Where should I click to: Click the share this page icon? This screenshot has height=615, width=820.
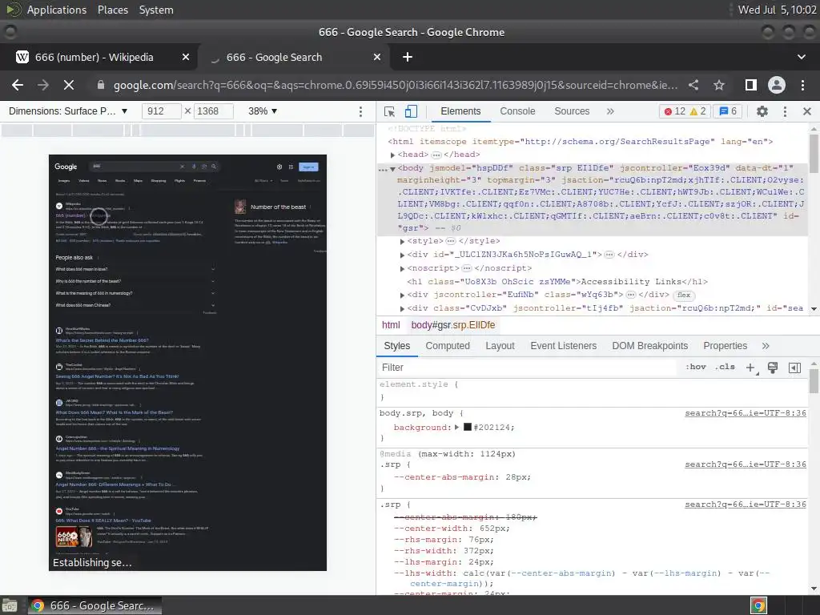(693, 85)
